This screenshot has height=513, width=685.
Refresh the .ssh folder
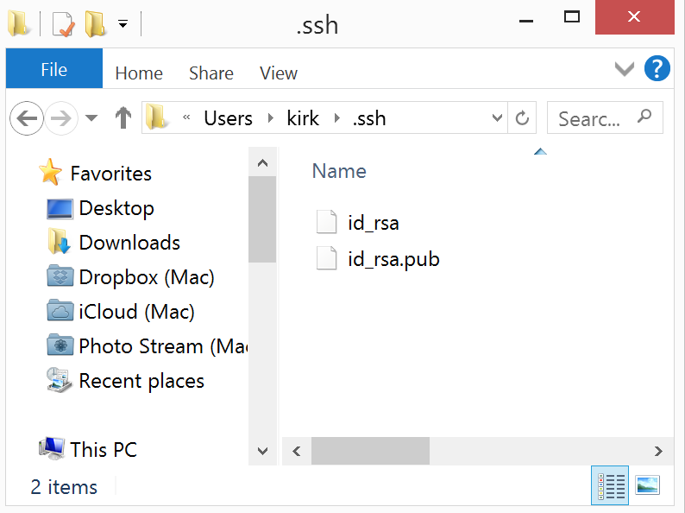click(x=522, y=117)
